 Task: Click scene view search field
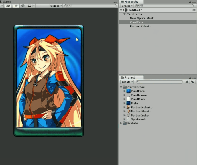[90, 6]
